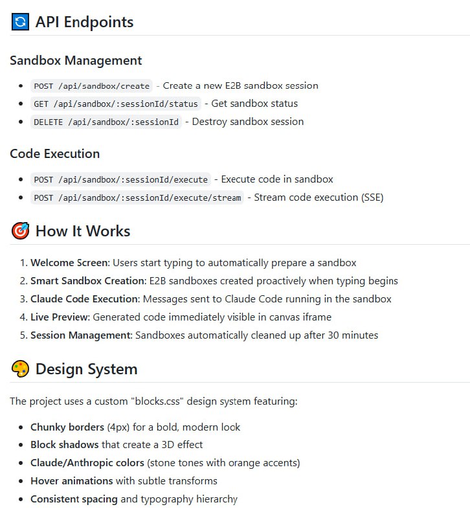Screen dimensions: 470x518
Task: Click the POST execute endpoint code snippet
Action: pyautogui.click(x=121, y=179)
